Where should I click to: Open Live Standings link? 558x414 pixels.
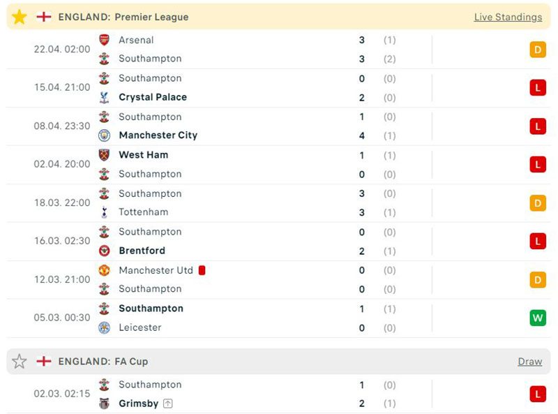point(508,17)
